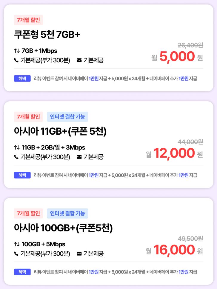Image resolution: width=217 pixels, height=289 pixels.
Task: Click the envelope icon on 아시아 11GB+ plan
Action: click(79, 157)
